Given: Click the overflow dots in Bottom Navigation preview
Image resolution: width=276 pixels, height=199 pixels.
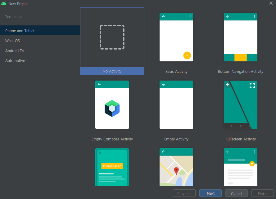Looking at the screenshot, I should click(x=254, y=17).
